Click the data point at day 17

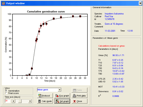pos(54,19)
